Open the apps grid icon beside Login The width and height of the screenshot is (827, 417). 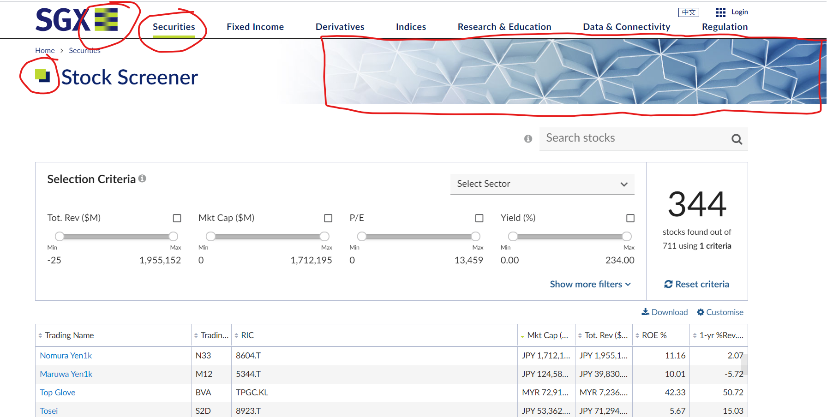[720, 12]
